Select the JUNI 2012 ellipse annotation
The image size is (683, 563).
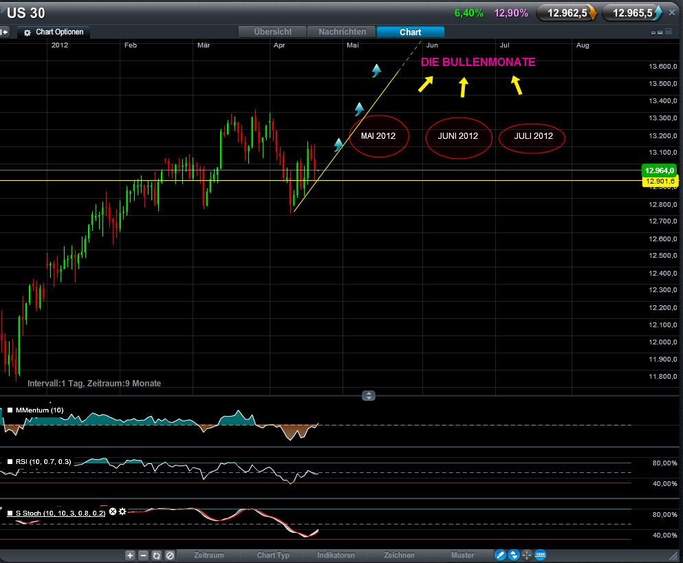pos(458,137)
